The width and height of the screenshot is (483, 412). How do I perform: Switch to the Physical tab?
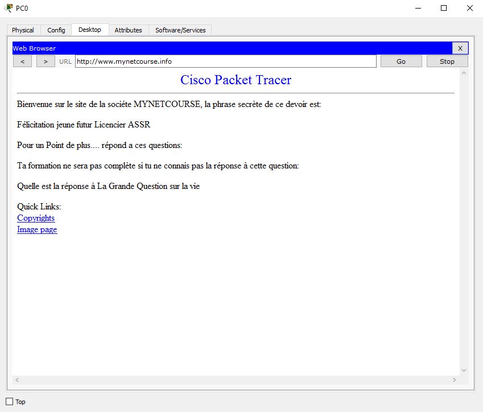23,30
